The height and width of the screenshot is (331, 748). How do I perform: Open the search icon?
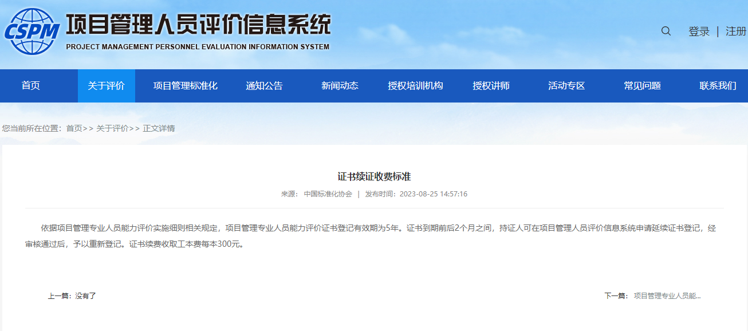click(x=665, y=31)
